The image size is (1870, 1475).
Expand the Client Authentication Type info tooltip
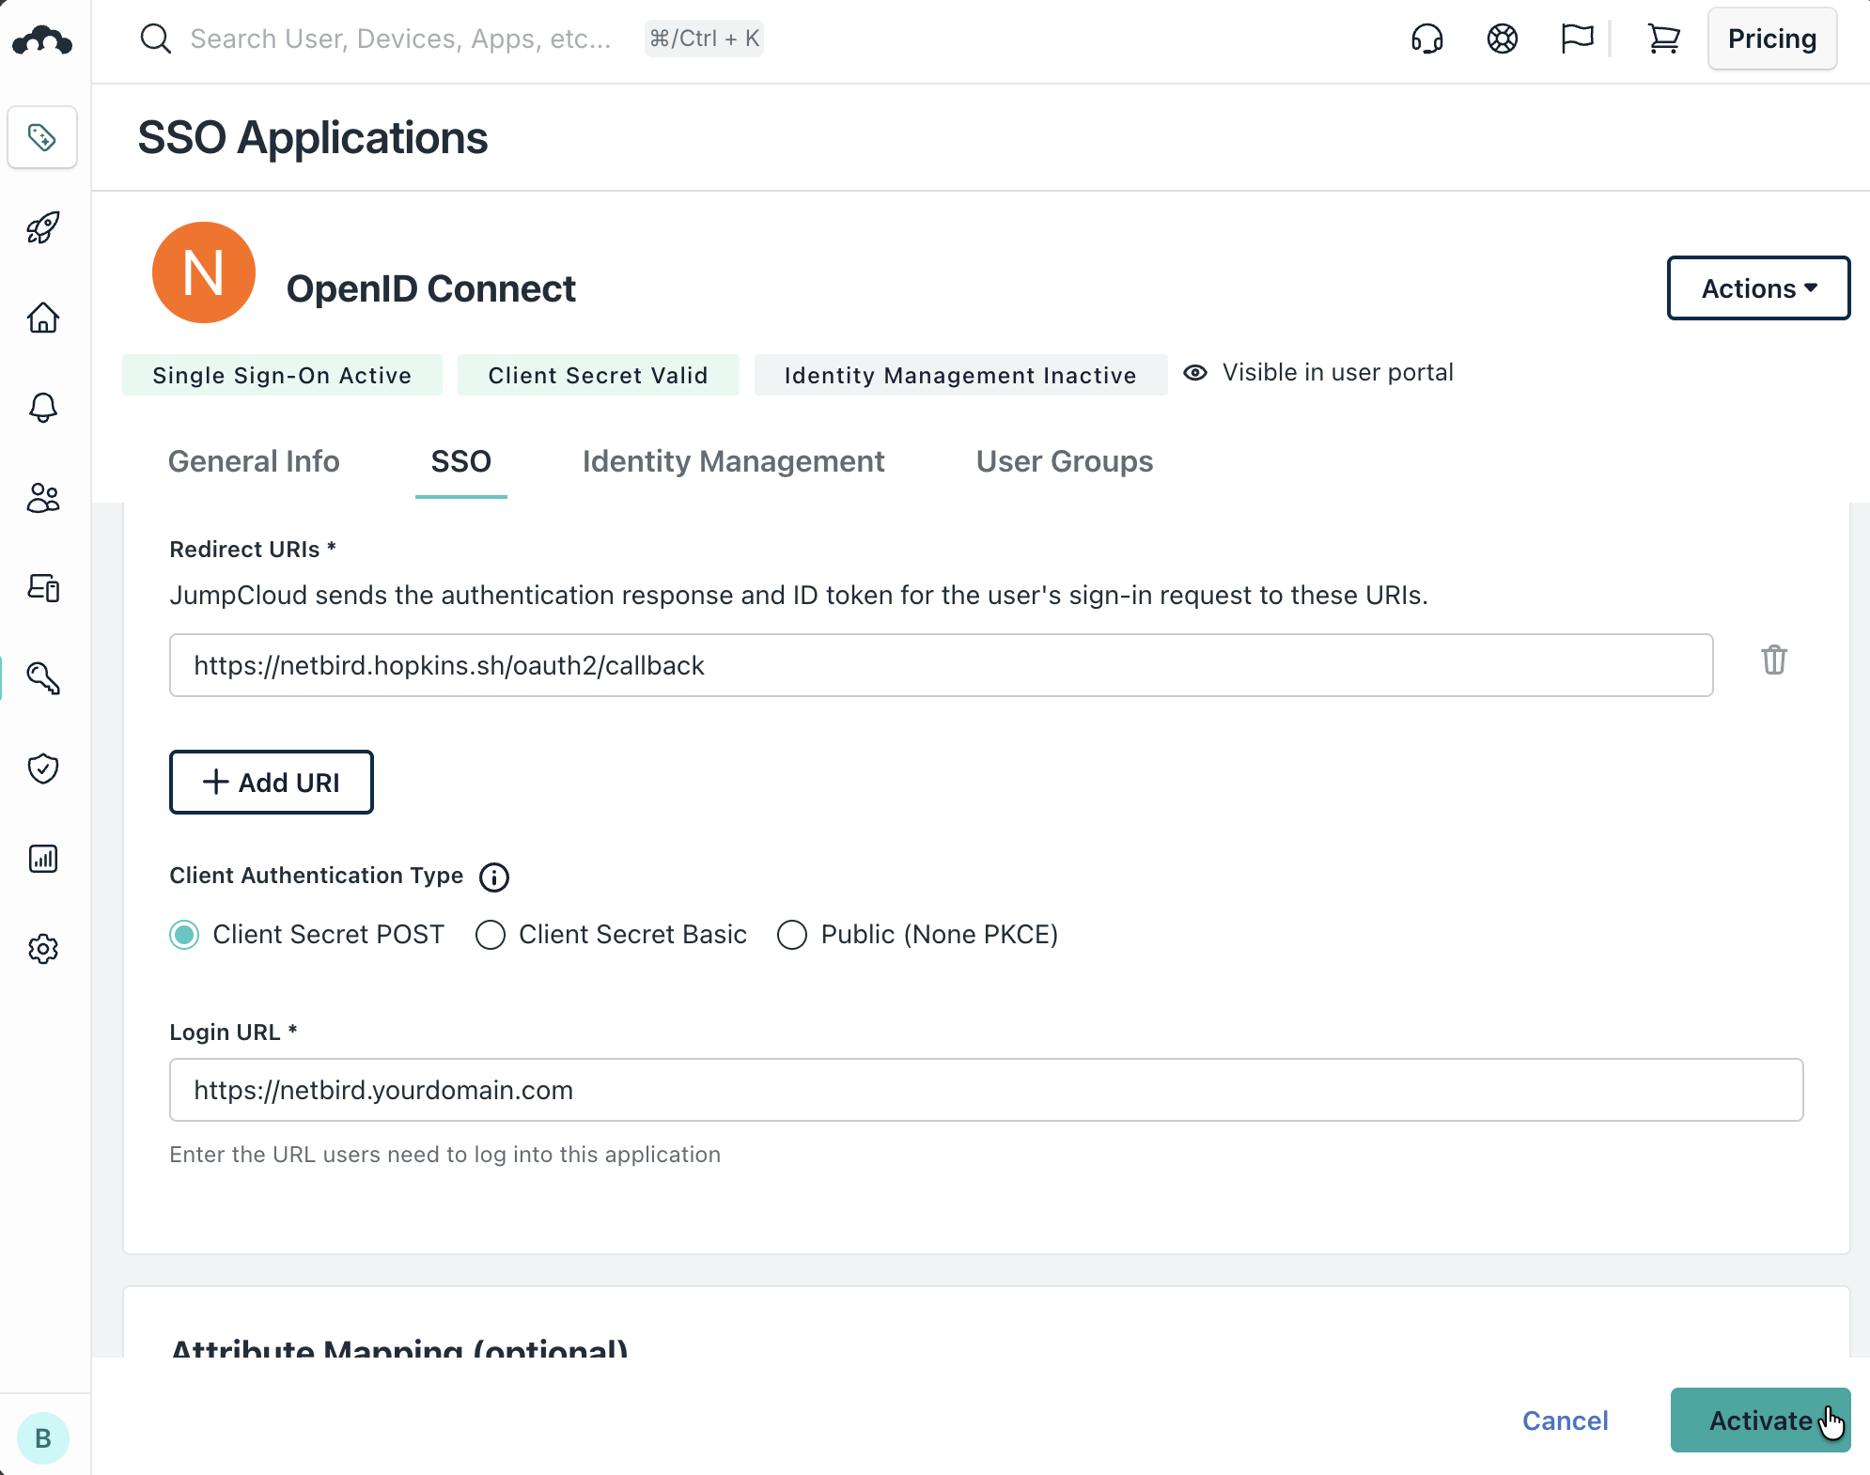[493, 877]
